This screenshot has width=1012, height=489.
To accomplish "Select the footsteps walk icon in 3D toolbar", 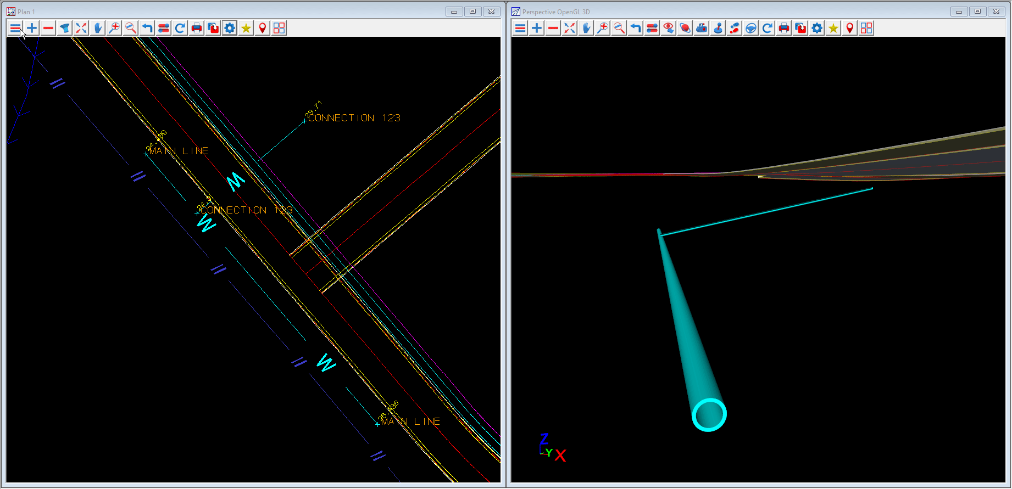I will pyautogui.click(x=735, y=28).
